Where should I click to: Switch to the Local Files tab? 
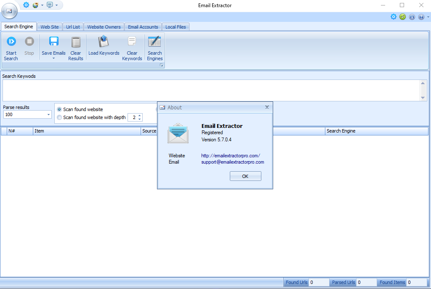click(x=176, y=27)
